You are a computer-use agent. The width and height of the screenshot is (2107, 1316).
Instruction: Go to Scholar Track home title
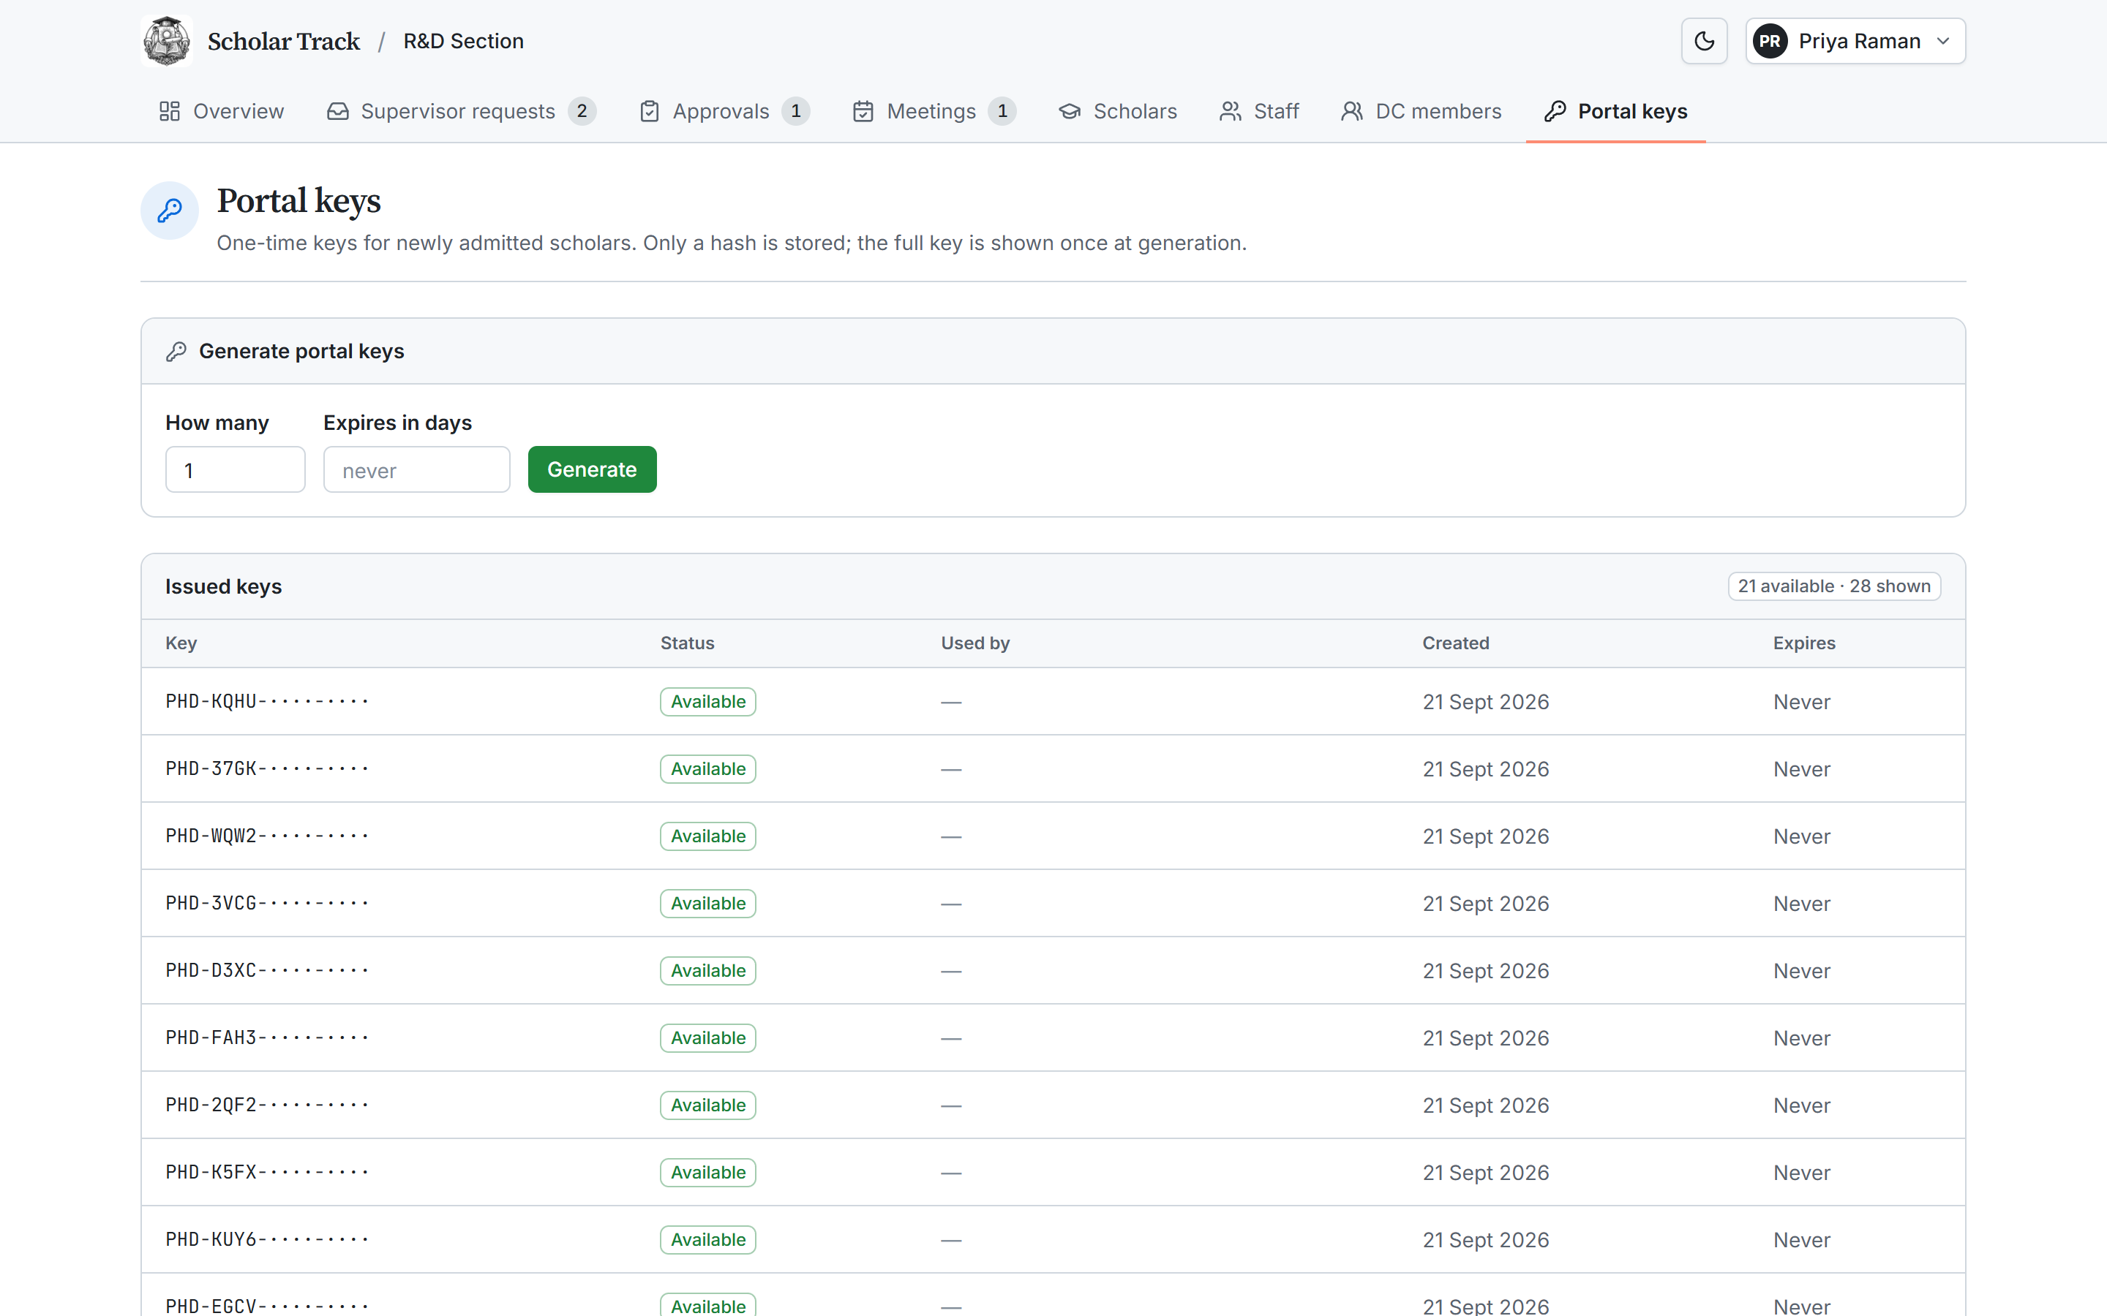pos(284,41)
